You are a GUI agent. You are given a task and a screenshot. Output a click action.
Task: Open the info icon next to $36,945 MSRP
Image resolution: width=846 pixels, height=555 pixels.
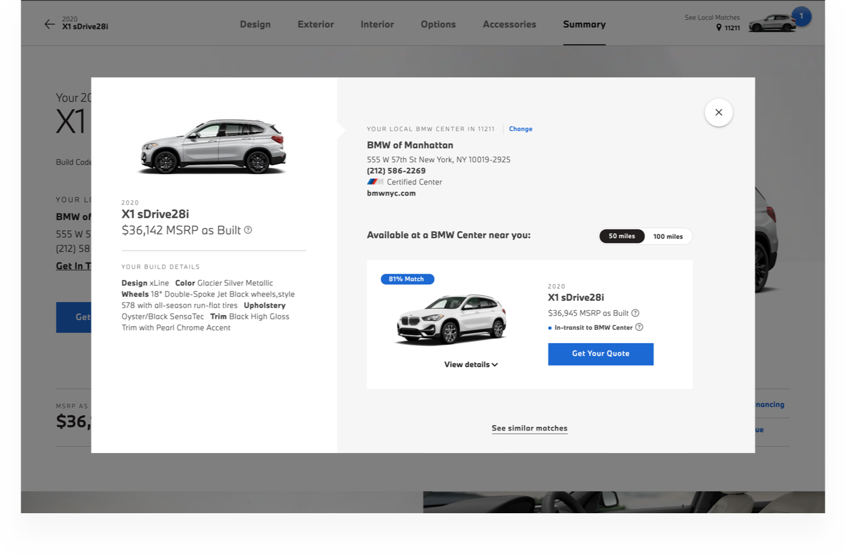tap(635, 313)
